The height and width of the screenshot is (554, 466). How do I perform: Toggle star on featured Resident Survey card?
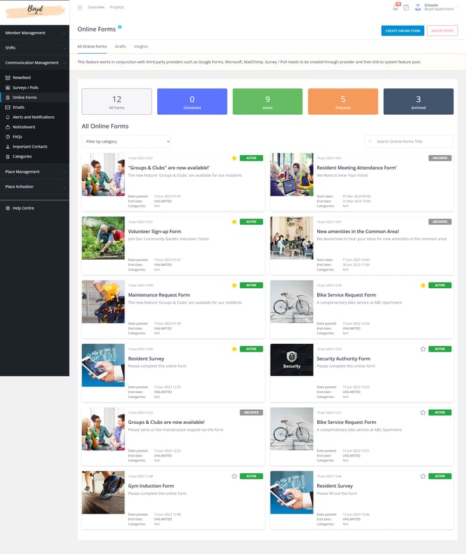tap(234, 349)
